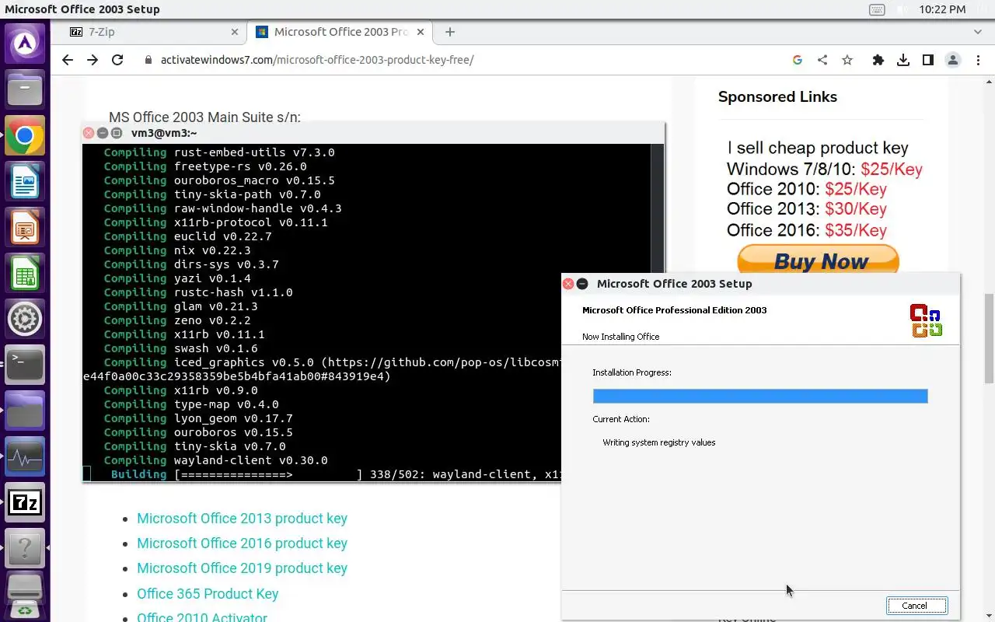Image resolution: width=995 pixels, height=622 pixels.
Task: Open the Chrome three-dot menu
Action: [x=978, y=60]
